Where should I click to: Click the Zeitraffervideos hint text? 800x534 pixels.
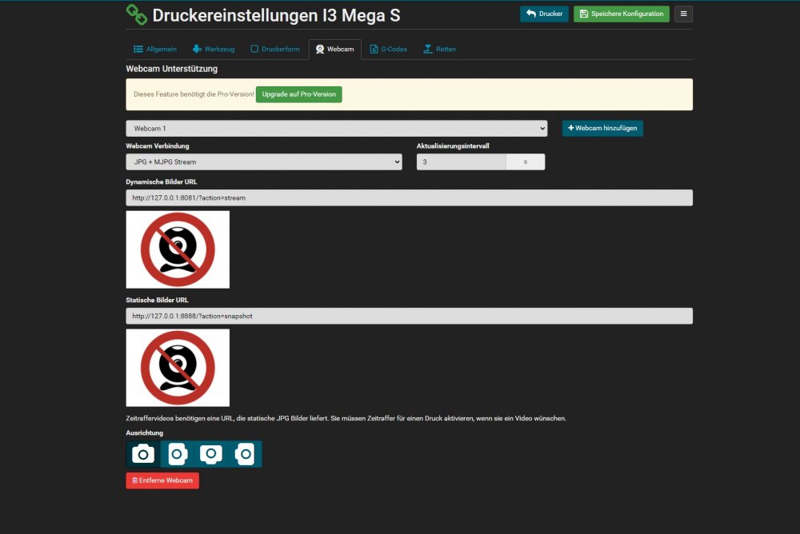click(346, 418)
